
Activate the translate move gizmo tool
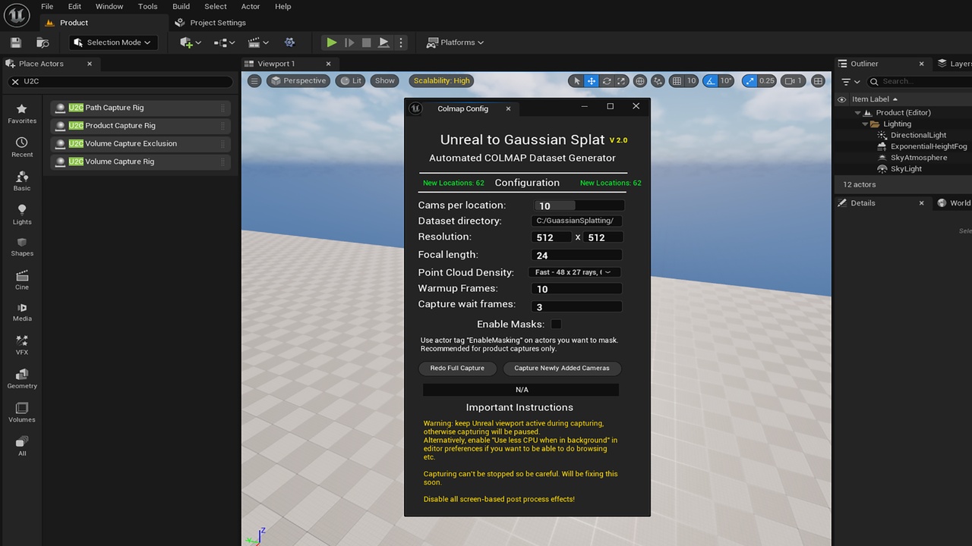click(x=592, y=81)
